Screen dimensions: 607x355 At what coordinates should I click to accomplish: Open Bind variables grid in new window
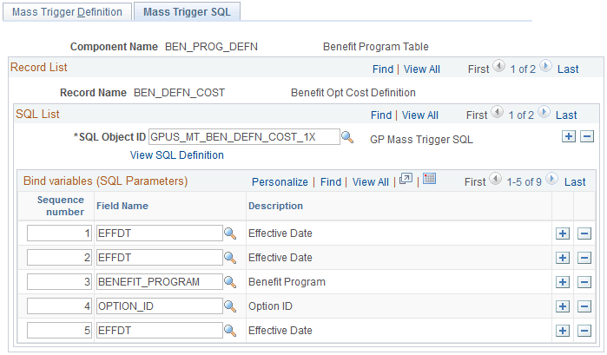point(406,179)
